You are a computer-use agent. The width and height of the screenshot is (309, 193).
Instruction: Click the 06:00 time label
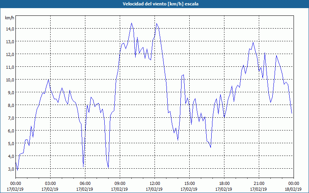85,184
